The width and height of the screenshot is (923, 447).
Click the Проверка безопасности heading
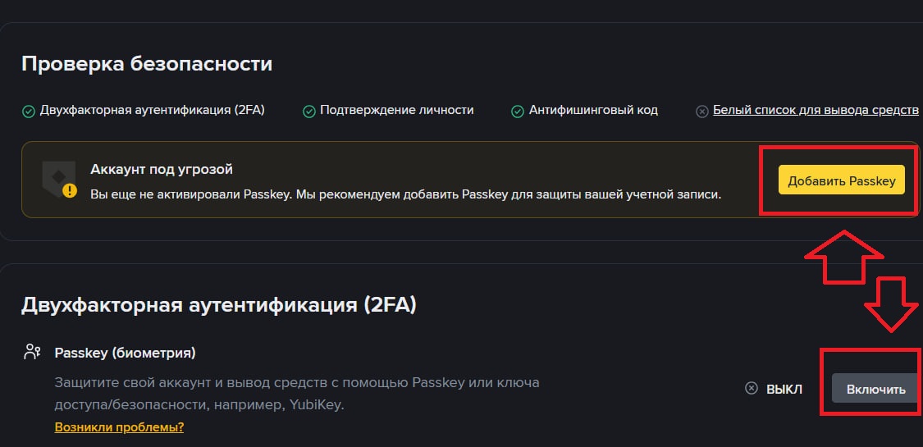147,64
